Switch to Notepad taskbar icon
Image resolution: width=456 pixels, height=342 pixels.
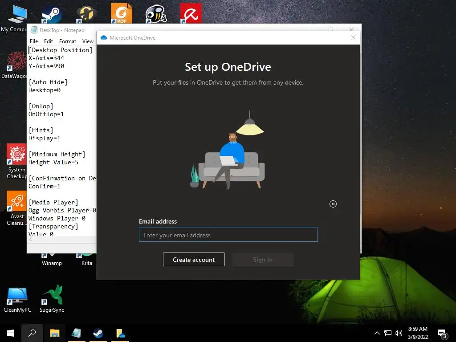click(77, 333)
